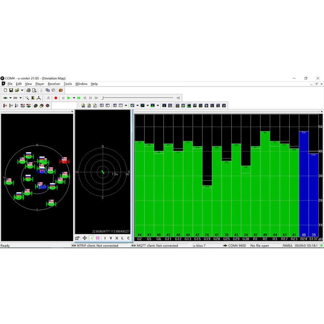
Task: Click the New document icon
Action: point(4,90)
